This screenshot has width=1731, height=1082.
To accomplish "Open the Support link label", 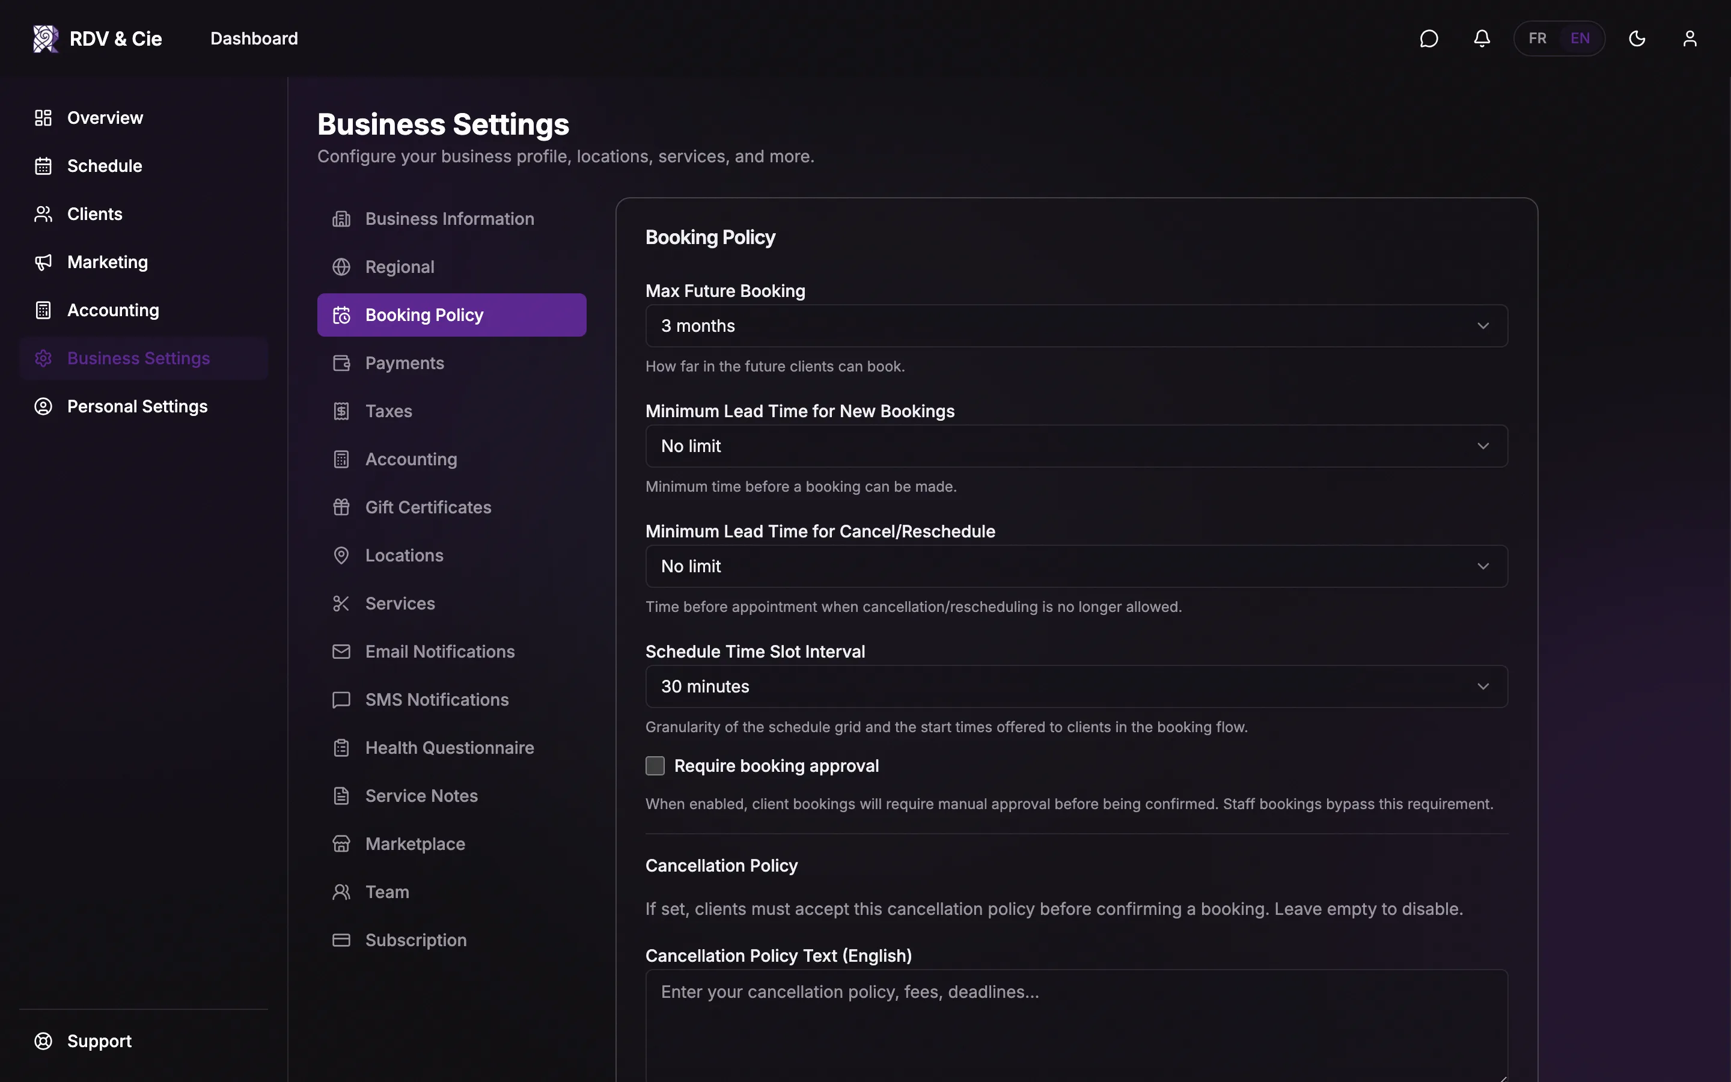I will tap(99, 1041).
